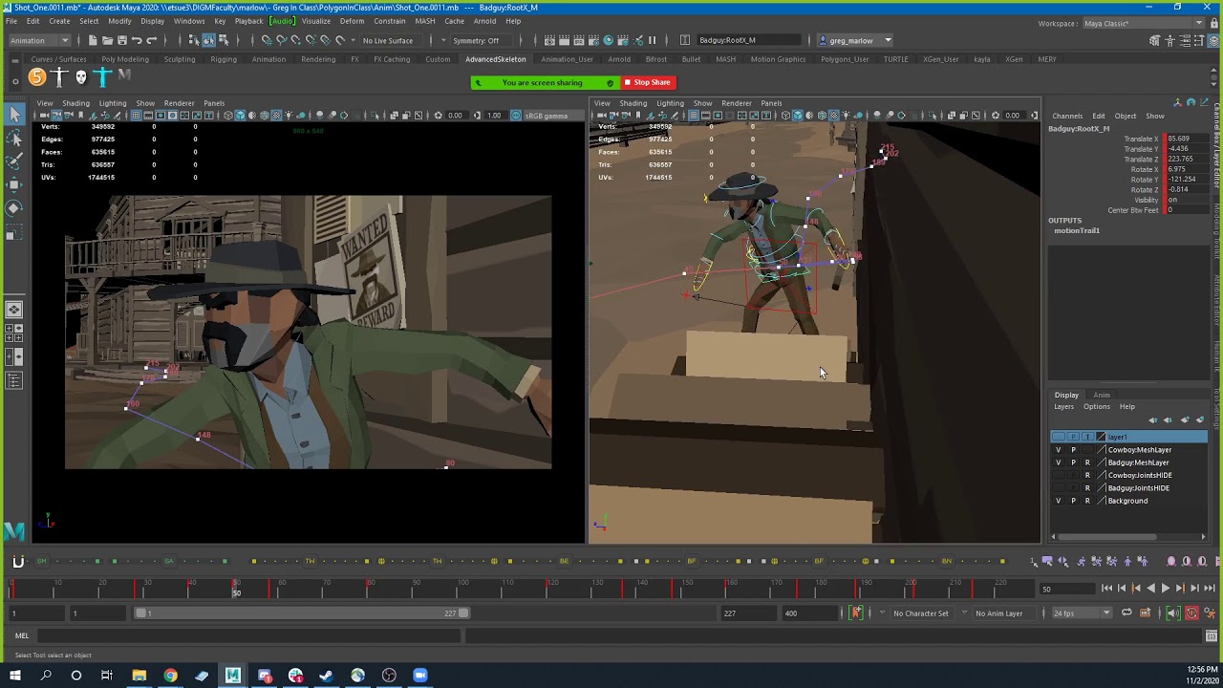1223x688 pixels.
Task: Open Channels menu in Channel Box
Action: [x=1067, y=117]
